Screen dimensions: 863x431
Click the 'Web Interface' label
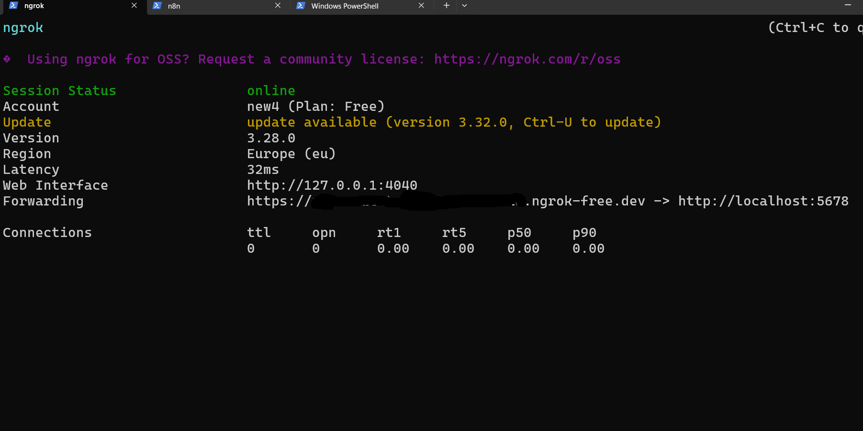pyautogui.click(x=56, y=185)
